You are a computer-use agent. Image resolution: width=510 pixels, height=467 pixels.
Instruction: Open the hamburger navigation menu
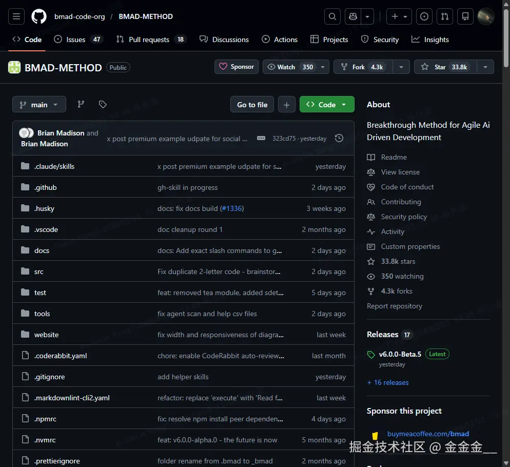click(x=16, y=16)
